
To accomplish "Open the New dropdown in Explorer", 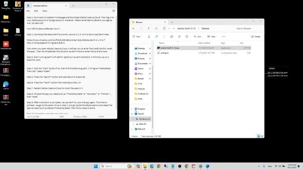I will [137, 36].
